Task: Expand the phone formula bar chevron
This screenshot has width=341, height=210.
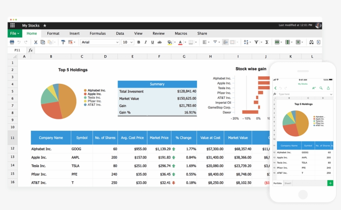Action: (x=331, y=94)
